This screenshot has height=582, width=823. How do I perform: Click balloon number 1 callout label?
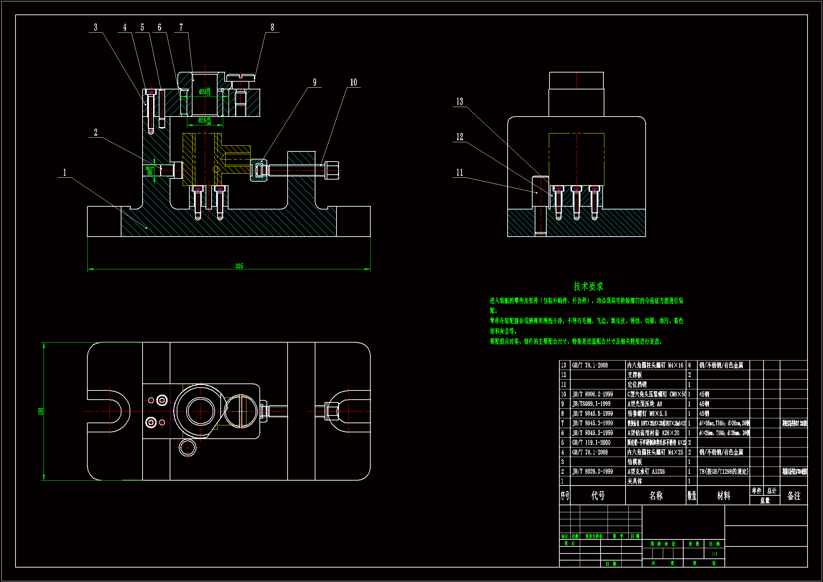[65, 173]
